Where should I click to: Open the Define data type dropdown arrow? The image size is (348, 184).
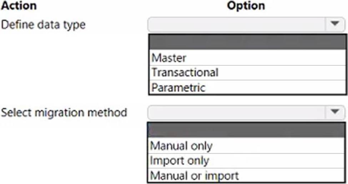pyautogui.click(x=334, y=24)
